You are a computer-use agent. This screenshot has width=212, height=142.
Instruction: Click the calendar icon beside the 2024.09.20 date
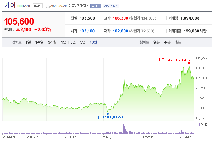48,6
